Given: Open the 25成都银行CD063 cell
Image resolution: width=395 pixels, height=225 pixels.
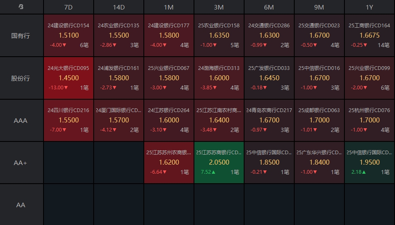Looking at the screenshot, I should pyautogui.click(x=319, y=120).
